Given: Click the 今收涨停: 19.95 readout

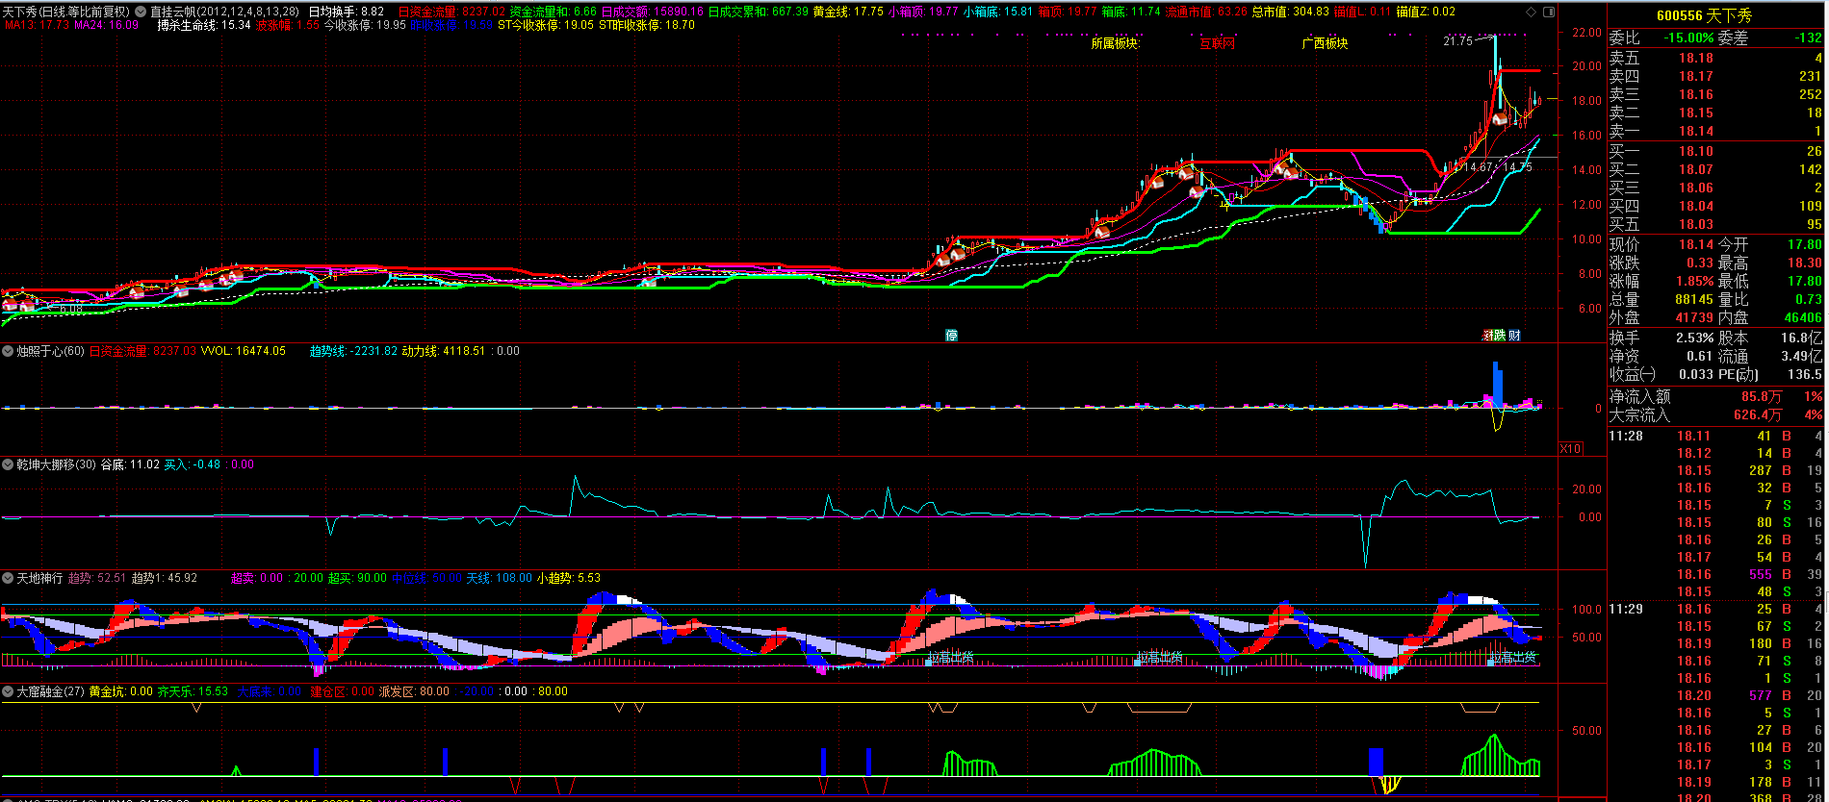Looking at the screenshot, I should pyautogui.click(x=365, y=25).
